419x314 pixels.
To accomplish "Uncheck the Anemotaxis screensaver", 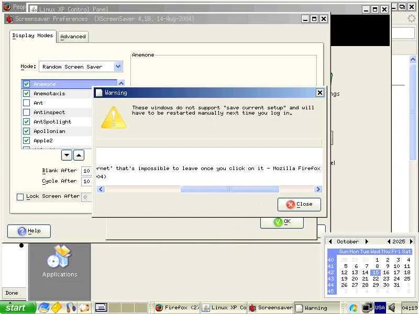I will (x=26, y=94).
